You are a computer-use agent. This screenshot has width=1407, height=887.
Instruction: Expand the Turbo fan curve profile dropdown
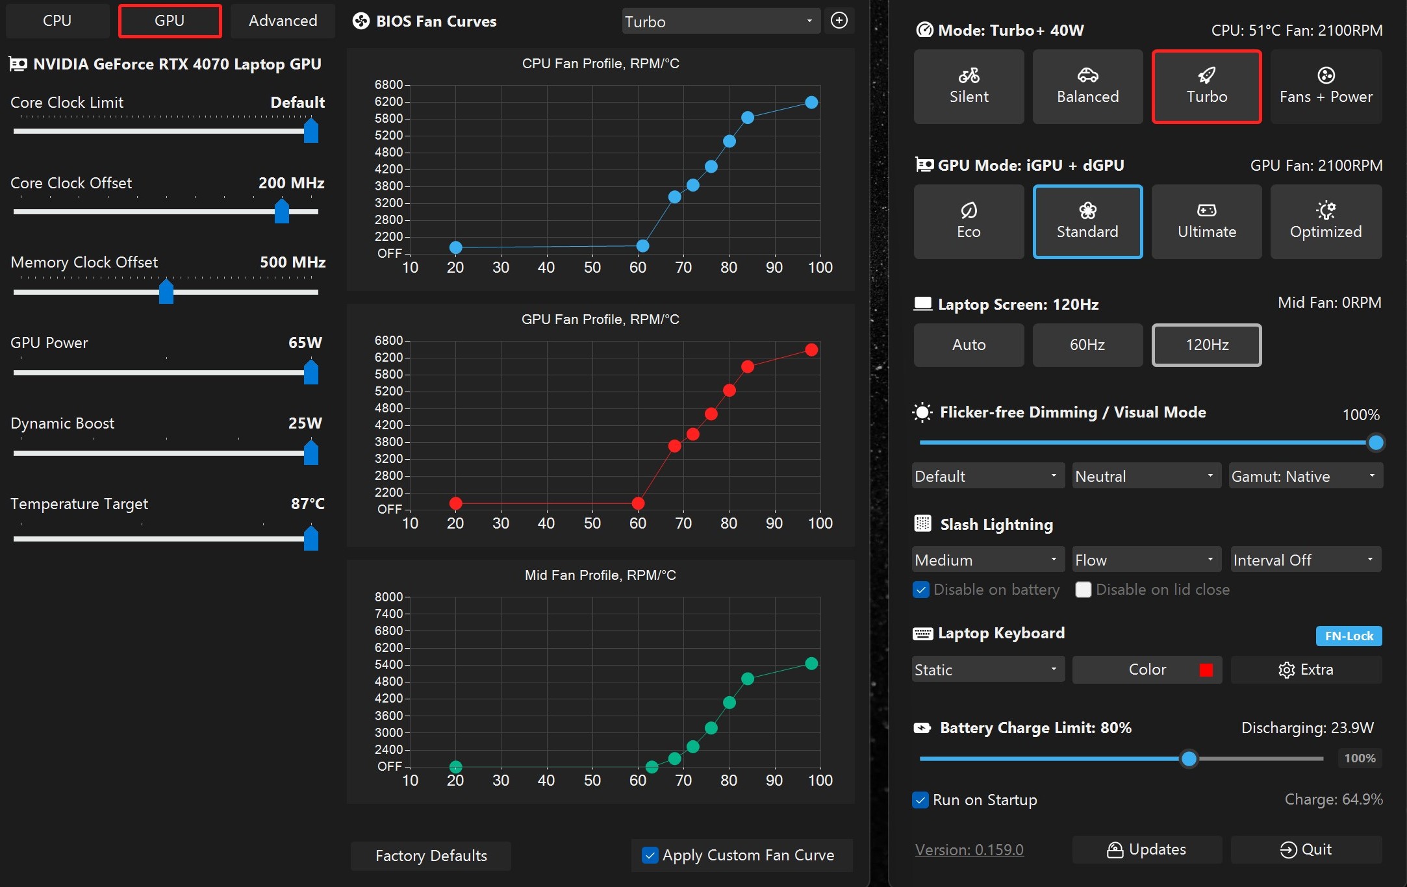(720, 21)
